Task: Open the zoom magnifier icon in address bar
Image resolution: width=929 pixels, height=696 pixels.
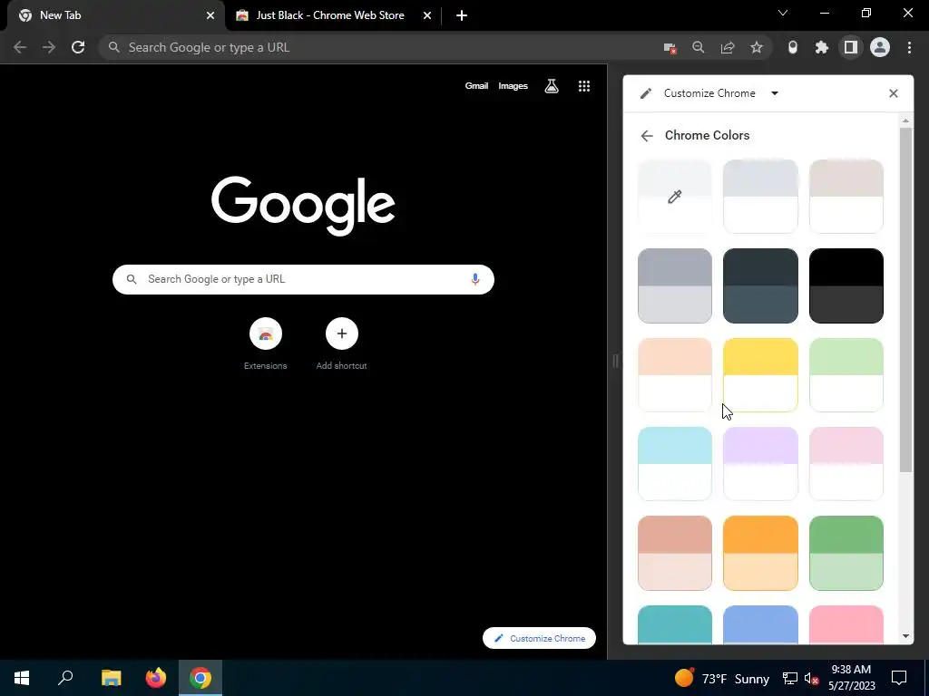Action: 699,47
